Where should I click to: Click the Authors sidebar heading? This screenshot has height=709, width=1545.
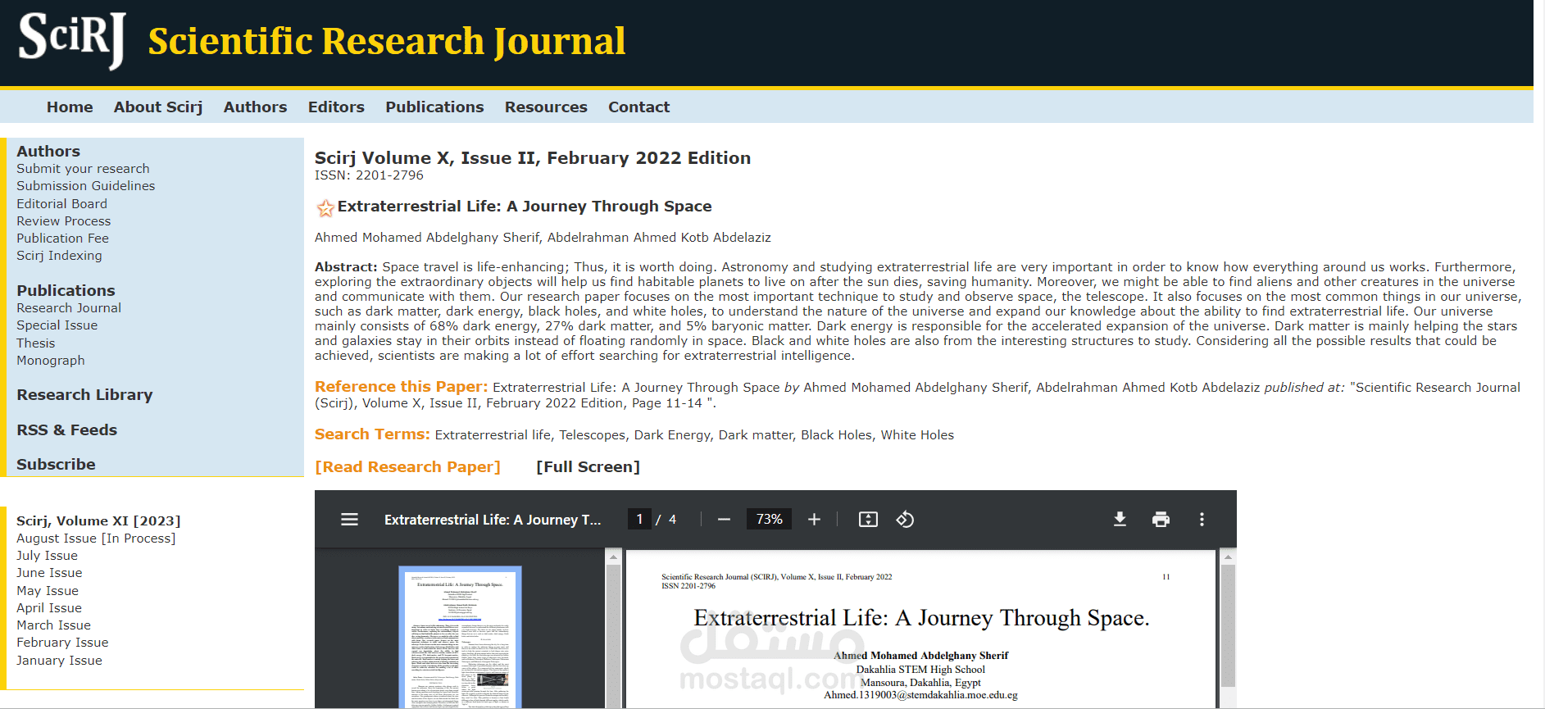48,152
